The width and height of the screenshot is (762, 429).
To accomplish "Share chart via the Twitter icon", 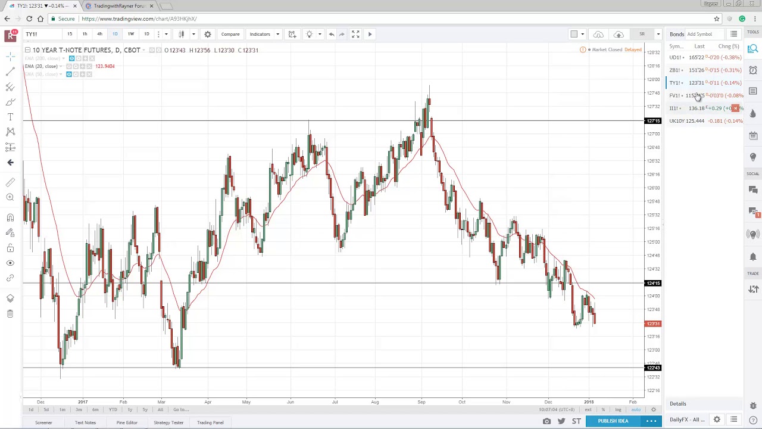I will (561, 421).
